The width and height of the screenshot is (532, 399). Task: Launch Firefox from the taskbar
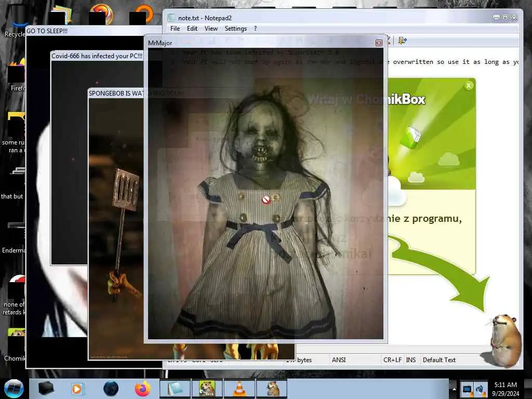click(x=143, y=389)
